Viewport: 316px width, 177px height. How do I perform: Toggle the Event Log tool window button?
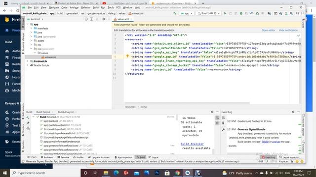tap(268, 157)
